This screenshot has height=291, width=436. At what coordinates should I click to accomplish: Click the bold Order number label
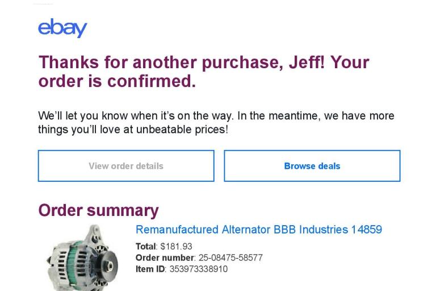[165, 258]
